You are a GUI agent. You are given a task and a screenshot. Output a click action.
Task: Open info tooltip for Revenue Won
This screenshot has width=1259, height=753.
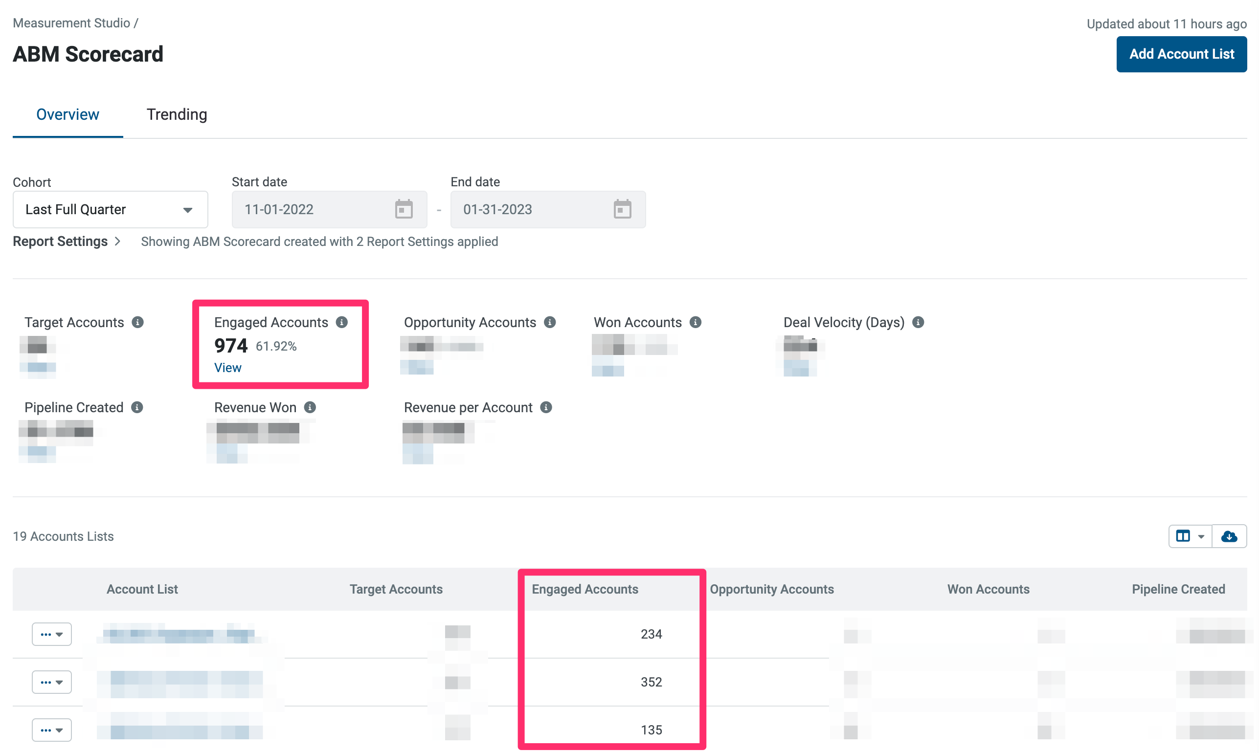pyautogui.click(x=310, y=407)
